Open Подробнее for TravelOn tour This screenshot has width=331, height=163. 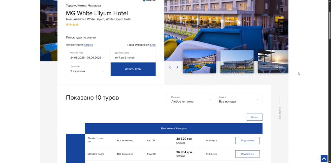(x=247, y=154)
